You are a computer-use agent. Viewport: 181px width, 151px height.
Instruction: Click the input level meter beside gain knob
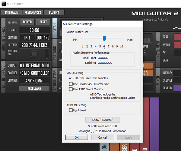tap(47, 54)
